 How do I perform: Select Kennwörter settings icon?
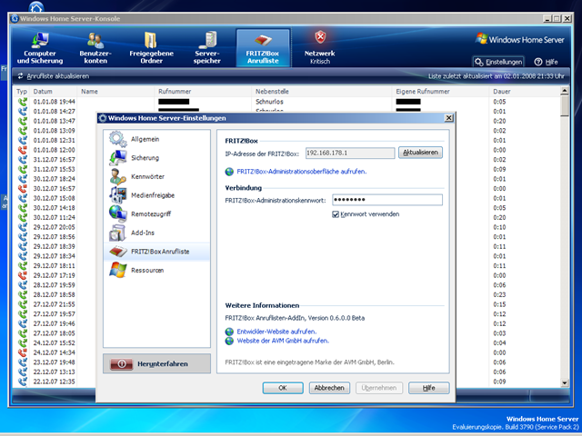[118, 176]
